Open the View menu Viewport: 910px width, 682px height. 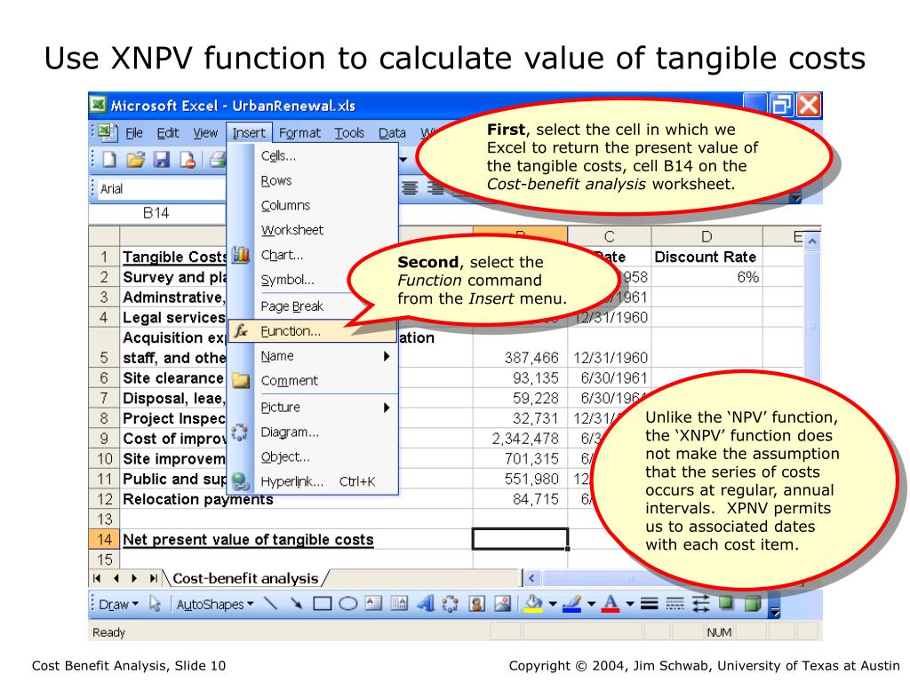coord(205,133)
